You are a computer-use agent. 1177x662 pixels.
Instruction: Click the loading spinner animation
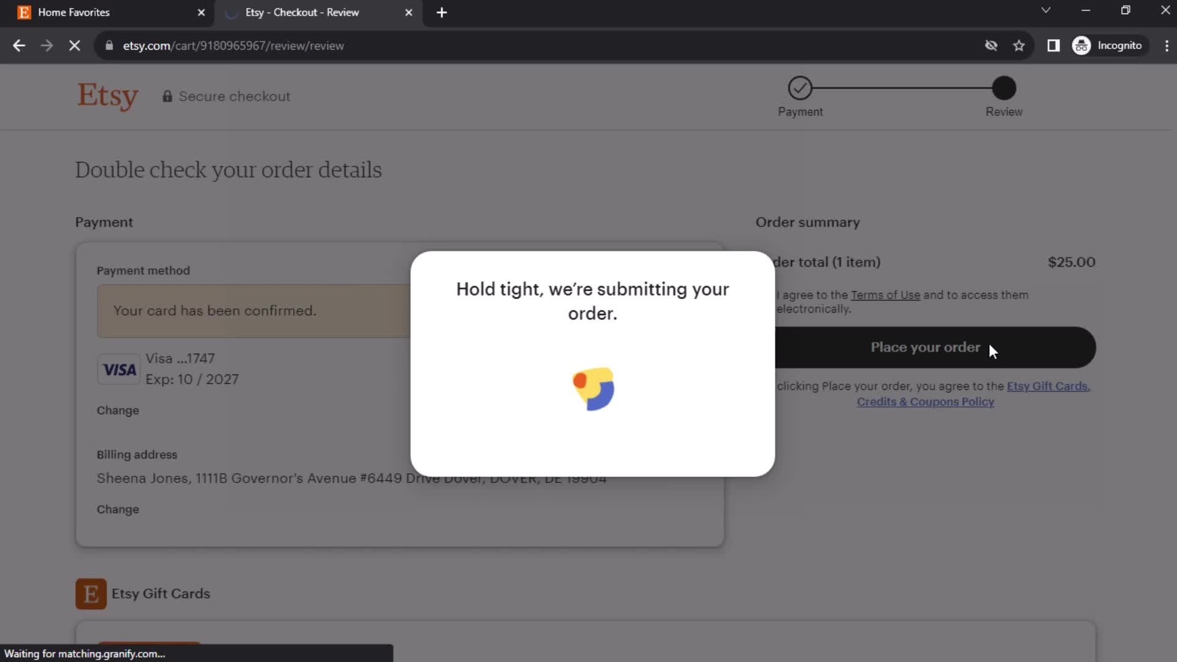[x=593, y=389]
